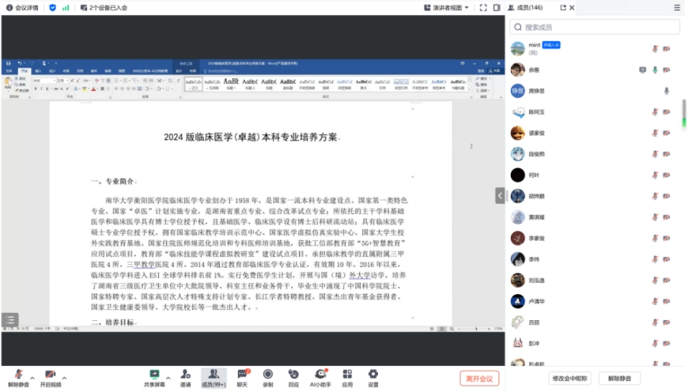The image size is (688, 392).
Task: Launch the AI小助手 assistant
Action: (x=320, y=377)
